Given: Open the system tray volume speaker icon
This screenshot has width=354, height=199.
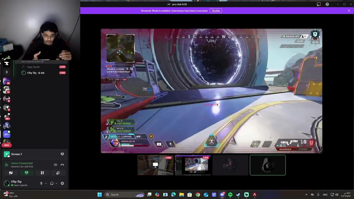Looking at the screenshot, I should (337, 195).
